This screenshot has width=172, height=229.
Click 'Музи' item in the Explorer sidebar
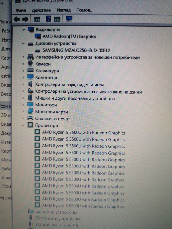tap(6, 160)
